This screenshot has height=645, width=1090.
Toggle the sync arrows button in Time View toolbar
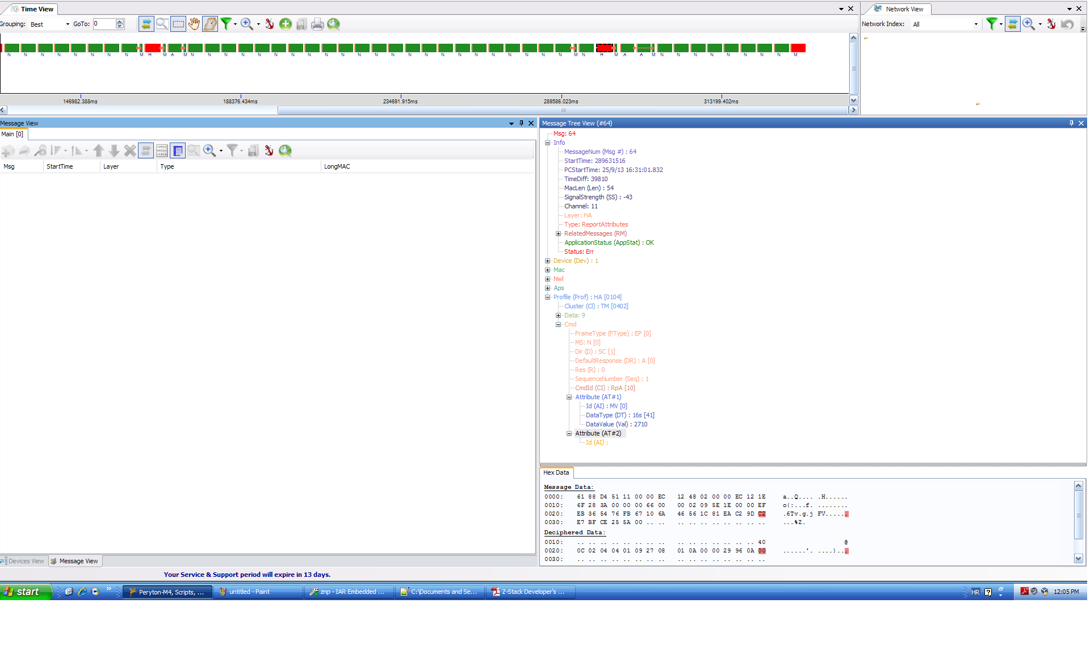pos(146,24)
